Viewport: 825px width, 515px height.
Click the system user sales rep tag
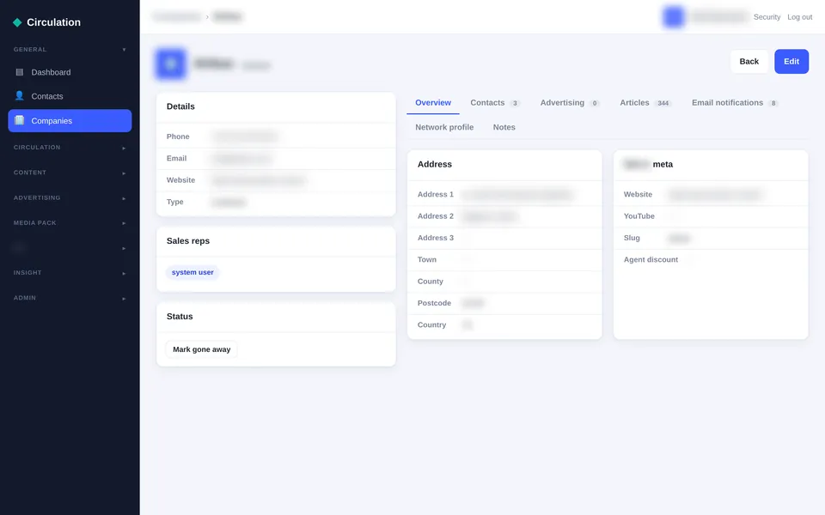click(x=192, y=272)
